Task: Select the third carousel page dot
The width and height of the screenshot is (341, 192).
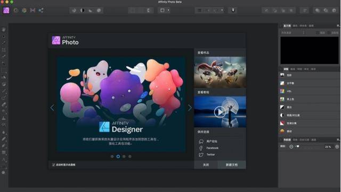Action: (124, 156)
